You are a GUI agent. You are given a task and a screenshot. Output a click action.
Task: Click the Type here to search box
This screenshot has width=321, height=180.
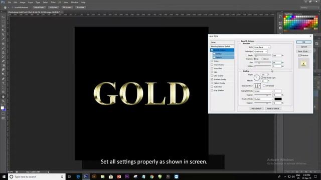[x=37, y=176]
